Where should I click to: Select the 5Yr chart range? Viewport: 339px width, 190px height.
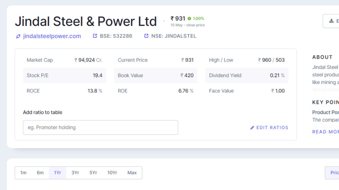tap(93, 173)
